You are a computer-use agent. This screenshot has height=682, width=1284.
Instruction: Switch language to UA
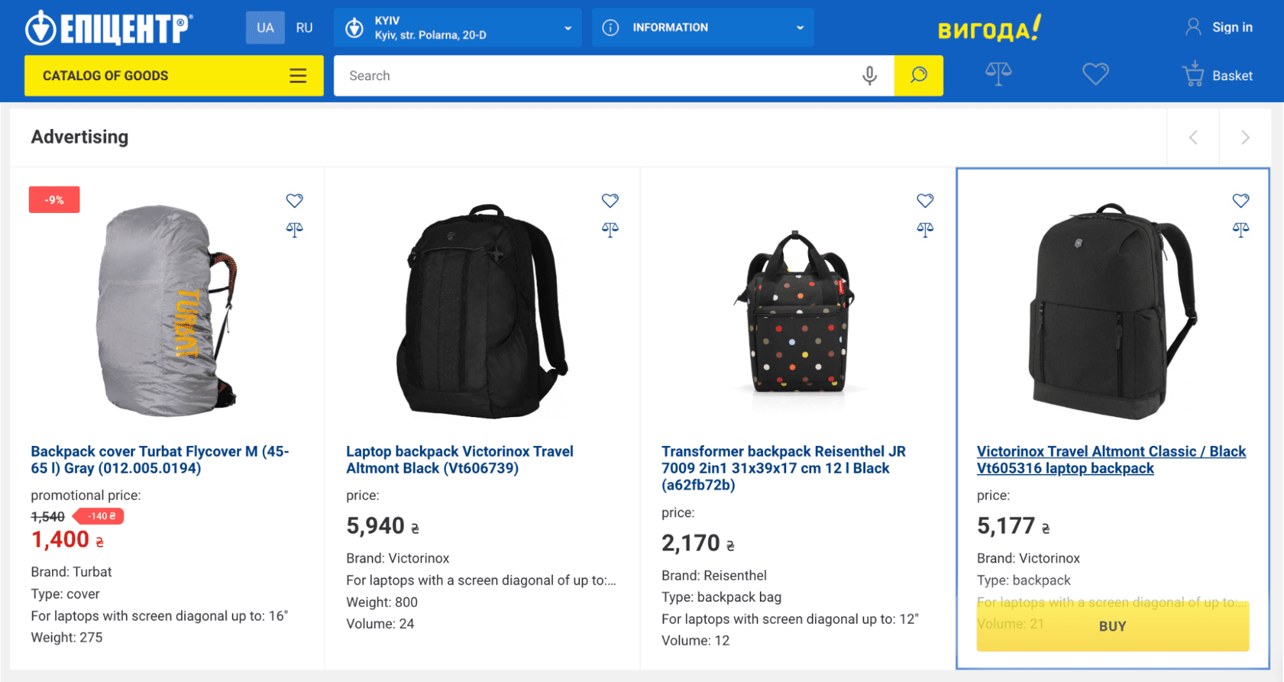point(265,28)
